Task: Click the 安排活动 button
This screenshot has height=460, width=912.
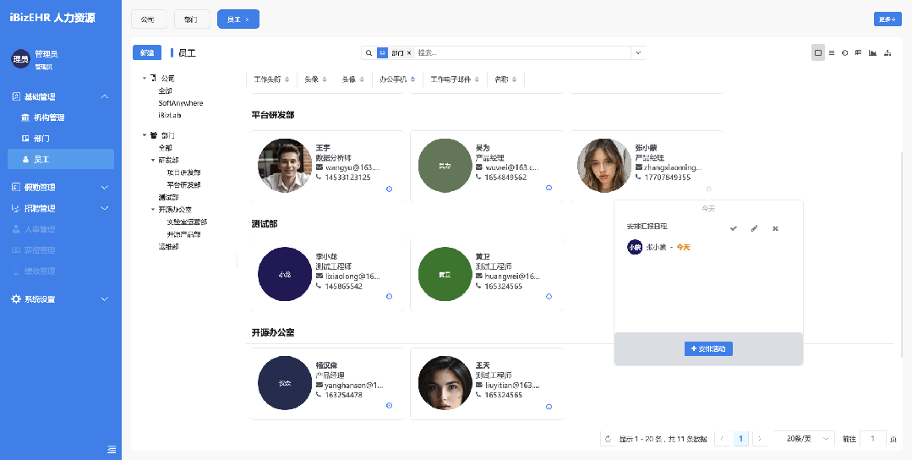Action: point(708,348)
